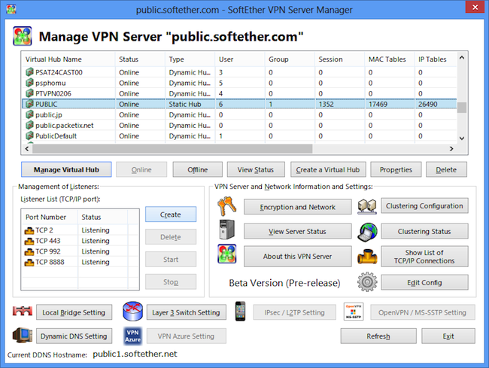Click Create a Virtual Hub
Image resolution: width=489 pixels, height=368 pixels.
click(x=328, y=169)
